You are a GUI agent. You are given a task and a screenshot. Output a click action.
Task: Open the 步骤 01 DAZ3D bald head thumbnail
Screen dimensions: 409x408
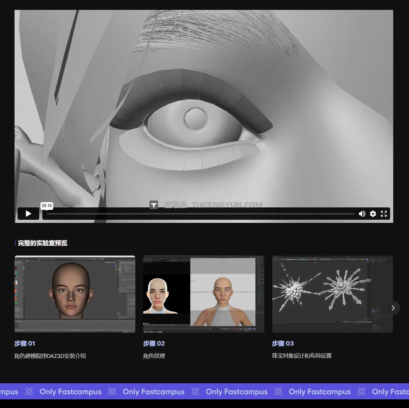[x=75, y=294]
